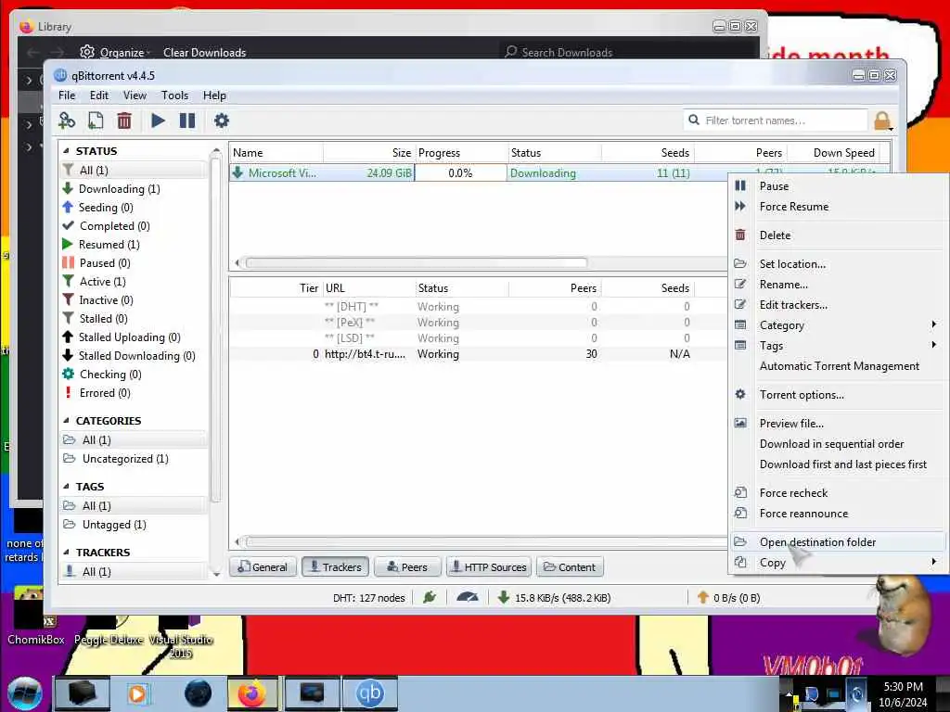950x712 pixels.
Task: Choose Preview file... in the context menu
Action: click(x=838, y=423)
